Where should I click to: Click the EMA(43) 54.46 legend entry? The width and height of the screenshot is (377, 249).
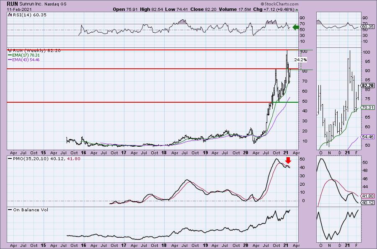(26, 60)
